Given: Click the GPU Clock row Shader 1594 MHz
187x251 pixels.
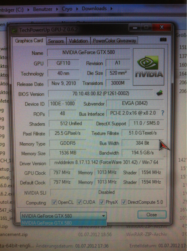Looking at the screenshot, I should pyautogui.click(x=151, y=172).
